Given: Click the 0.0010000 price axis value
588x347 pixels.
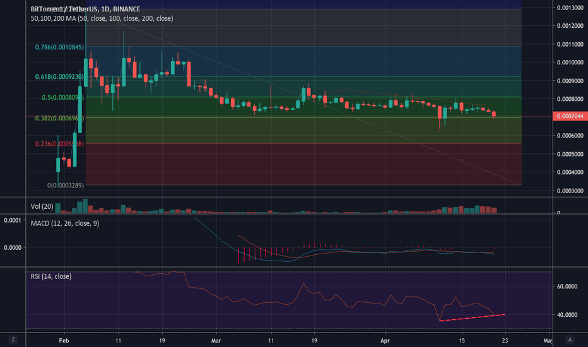Looking at the screenshot, I should pos(570,62).
